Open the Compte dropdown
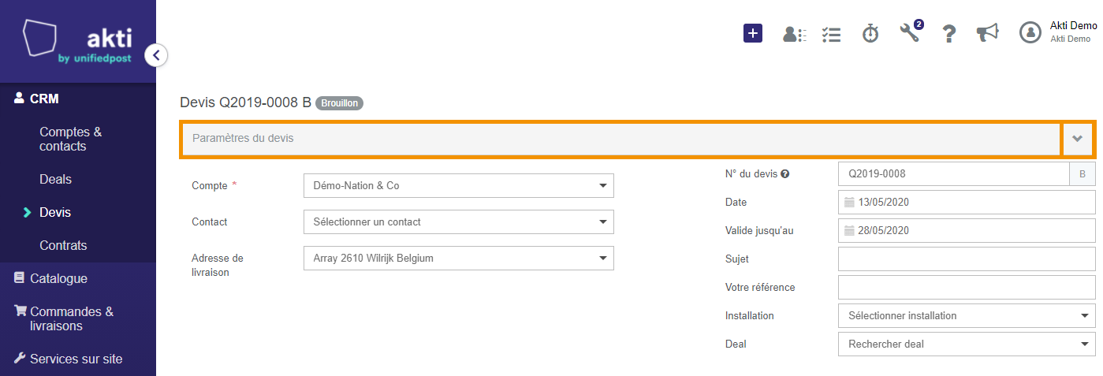This screenshot has width=1103, height=376. (458, 186)
